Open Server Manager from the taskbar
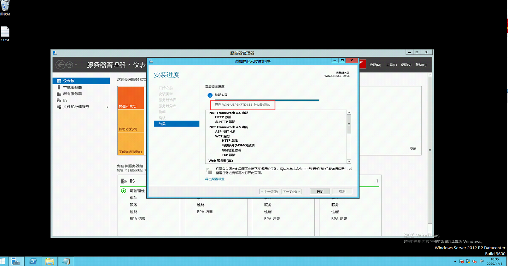Screen dimensions: 508x266 pyautogui.click(x=16, y=261)
